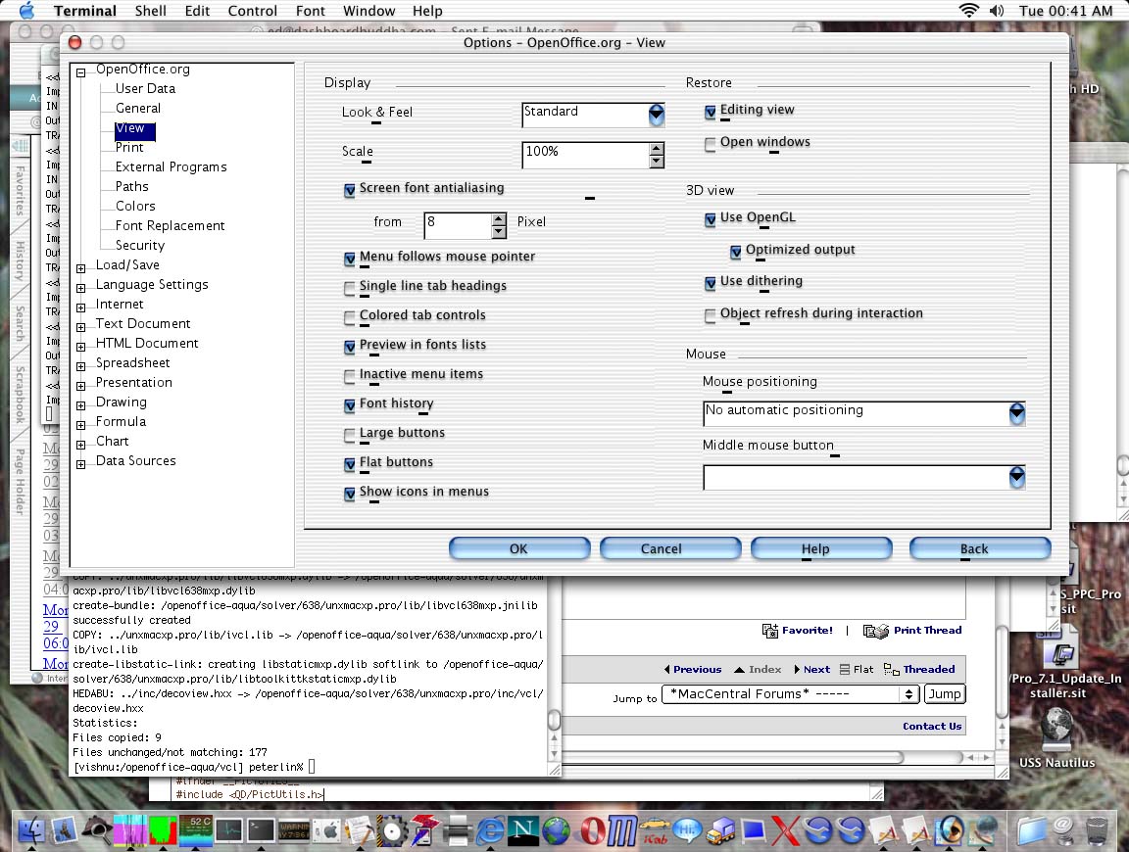Screen dimensions: 1129x852
Task: Click the Threaded view link
Action: pos(929,669)
